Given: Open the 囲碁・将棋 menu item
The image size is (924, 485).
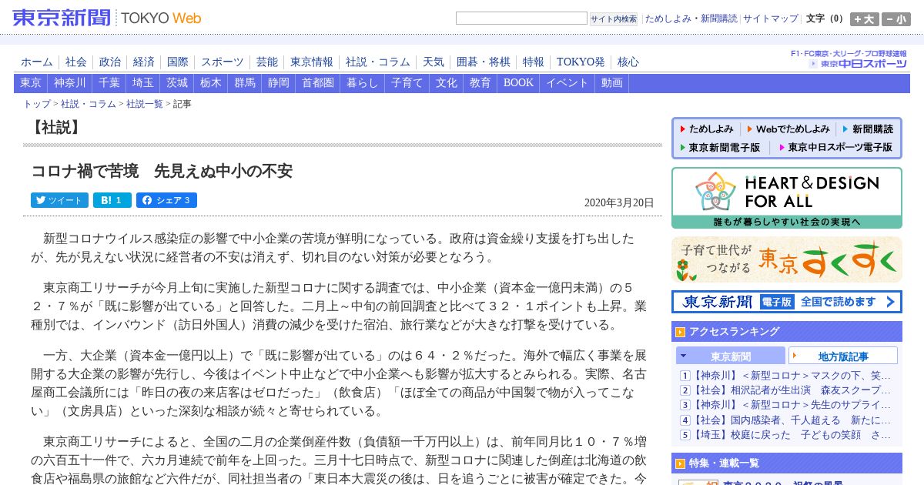Looking at the screenshot, I should [x=484, y=62].
